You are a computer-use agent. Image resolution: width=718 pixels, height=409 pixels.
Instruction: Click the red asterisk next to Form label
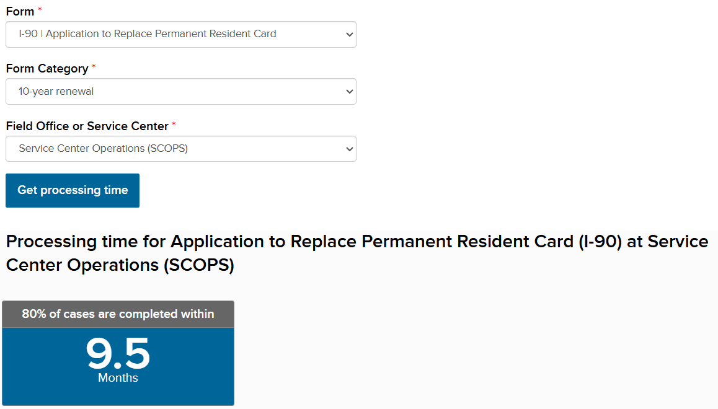[40, 11]
